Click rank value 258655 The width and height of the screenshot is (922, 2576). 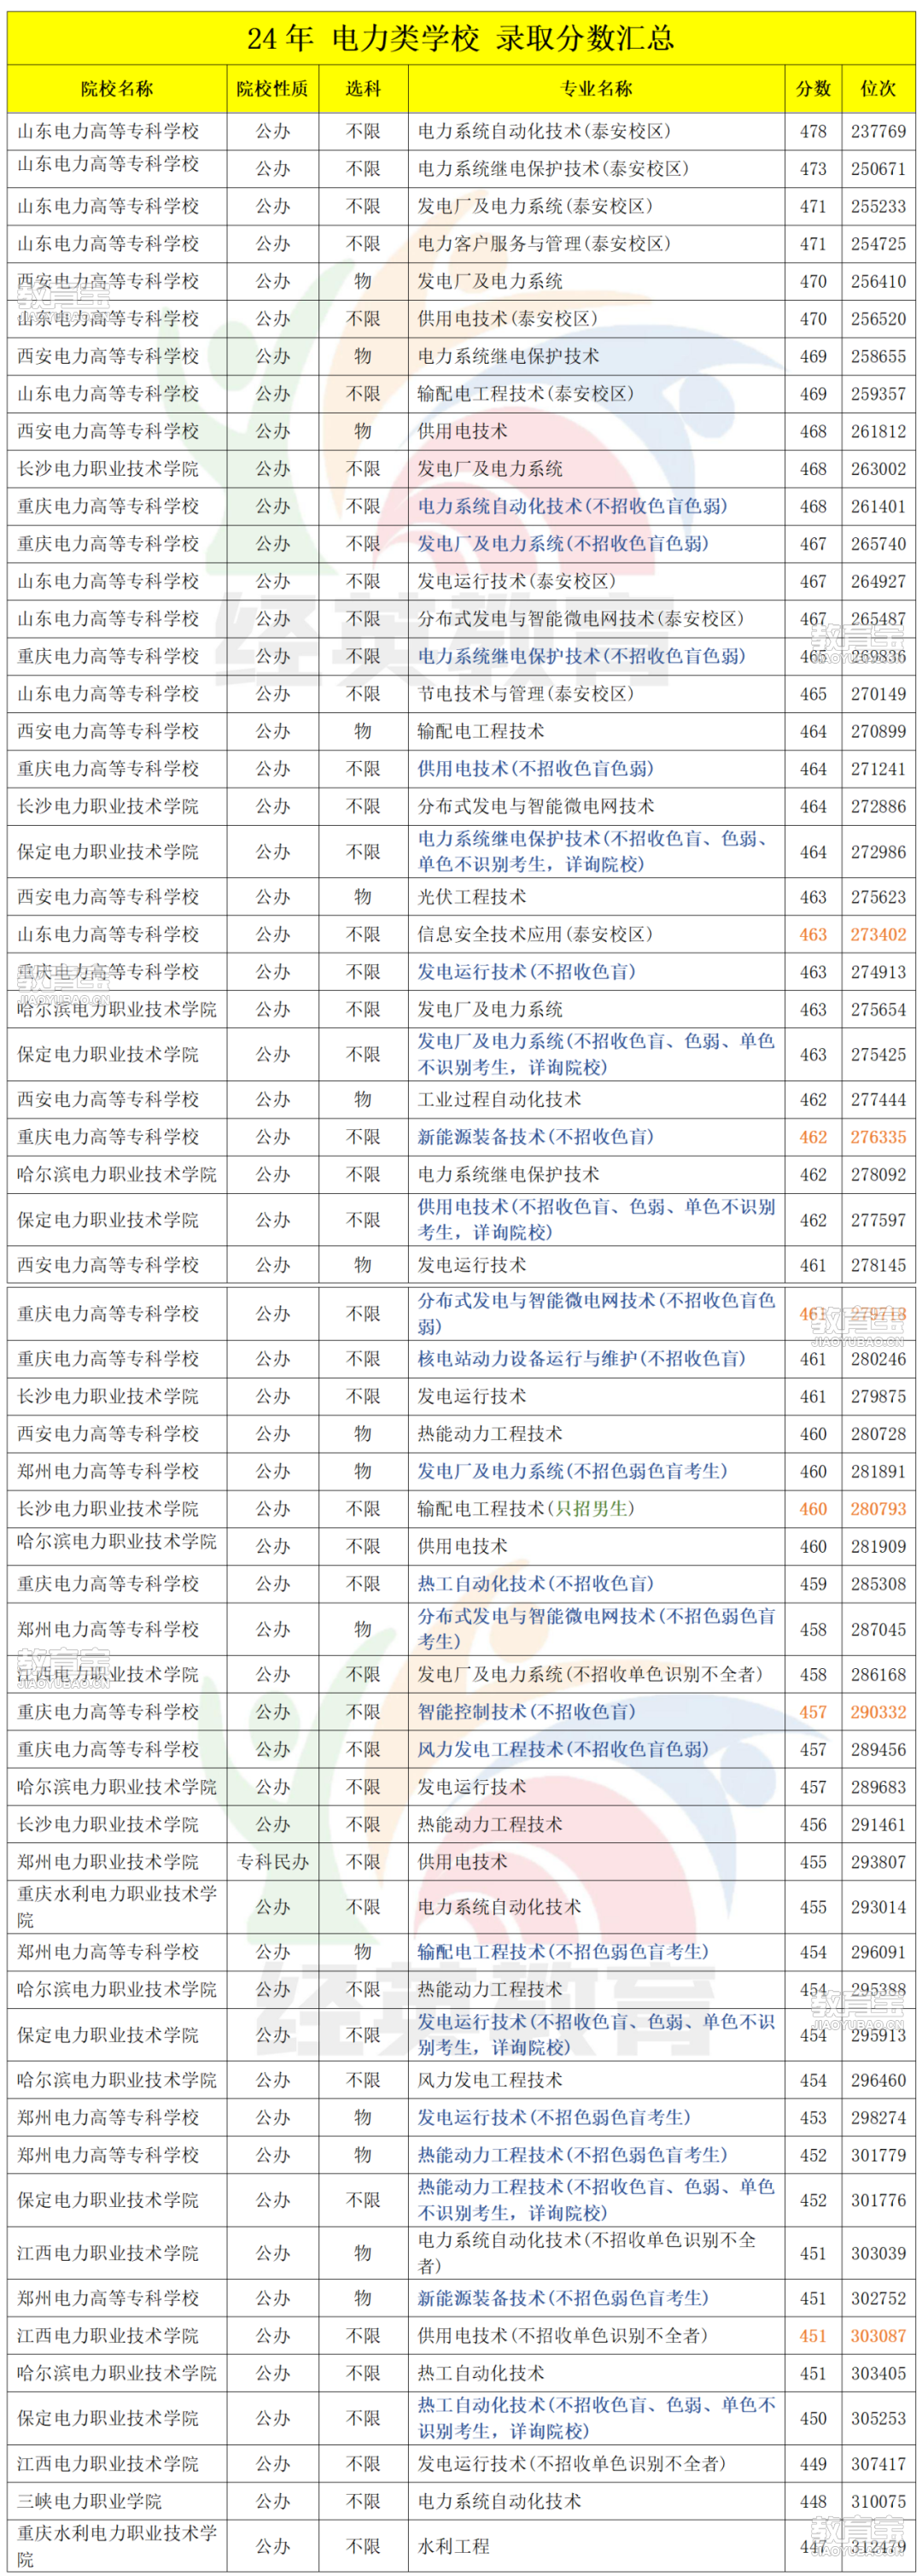point(878,356)
